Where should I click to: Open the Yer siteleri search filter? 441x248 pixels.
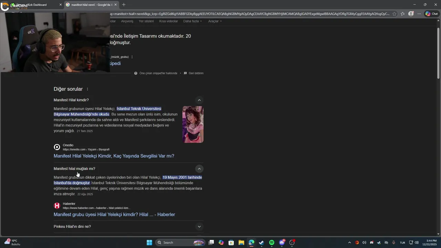(146, 21)
